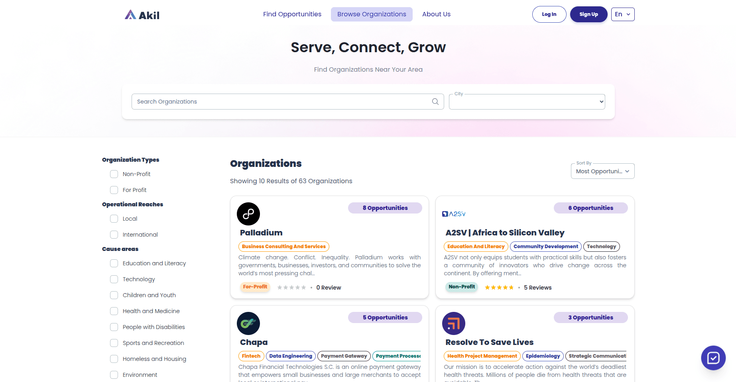736x382 pixels.
Task: Click the Non-Profit badge on A2SV
Action: point(462,287)
